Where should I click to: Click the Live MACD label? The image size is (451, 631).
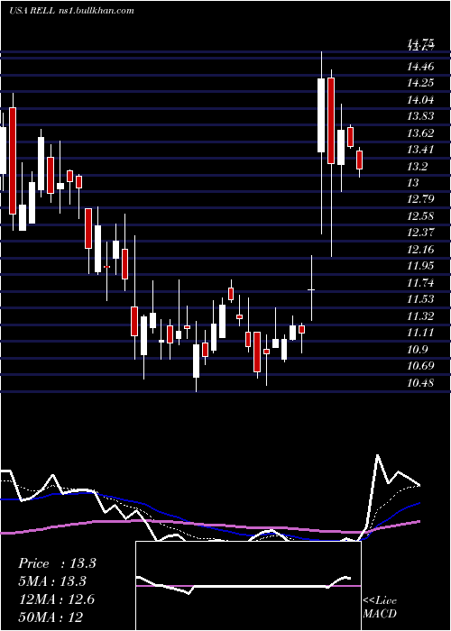coord(380,608)
